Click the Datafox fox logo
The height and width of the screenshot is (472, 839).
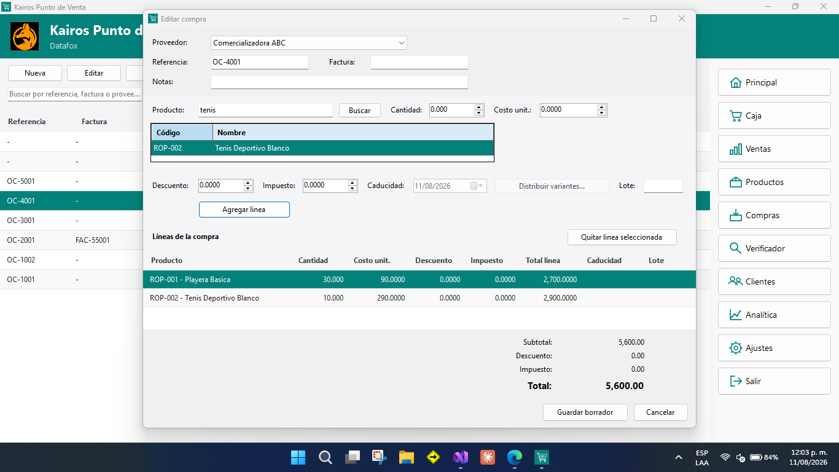pos(25,37)
